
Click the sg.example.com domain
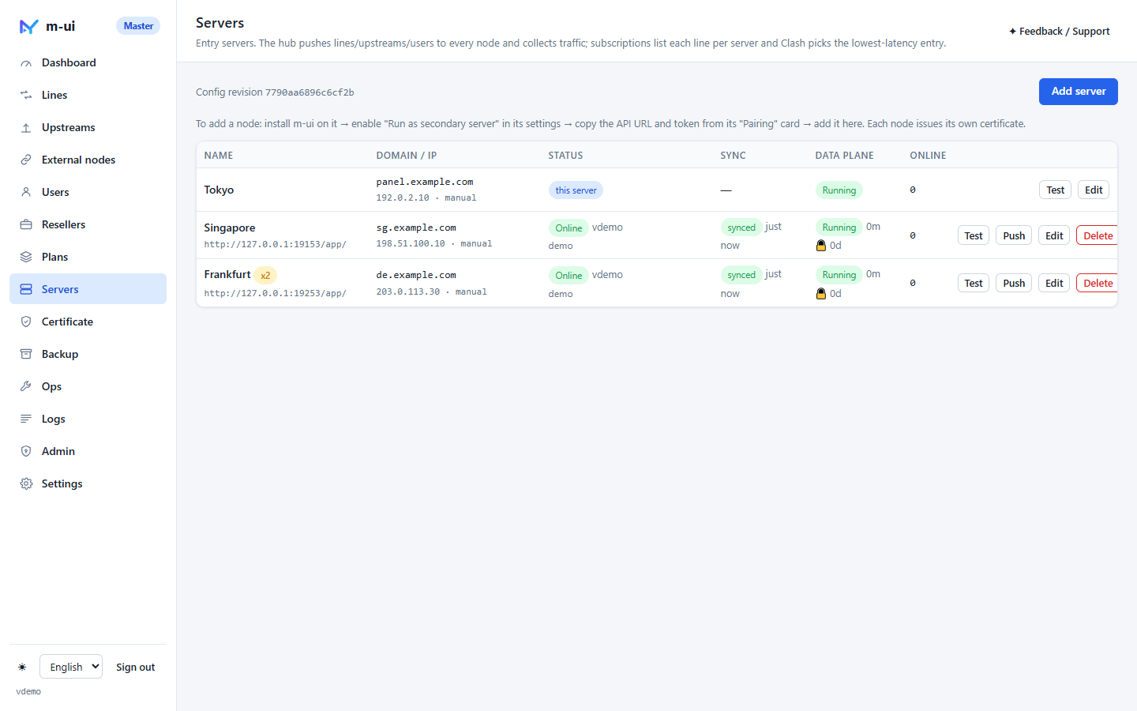[416, 228]
